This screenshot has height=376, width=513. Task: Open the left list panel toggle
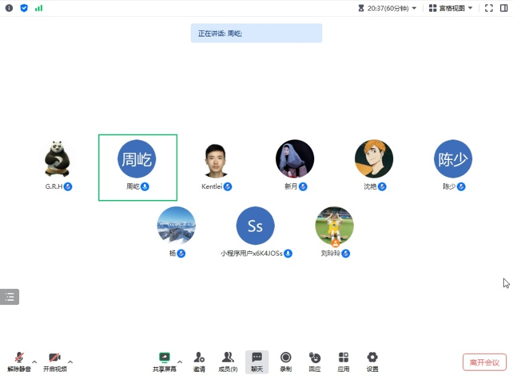pyautogui.click(x=9, y=297)
